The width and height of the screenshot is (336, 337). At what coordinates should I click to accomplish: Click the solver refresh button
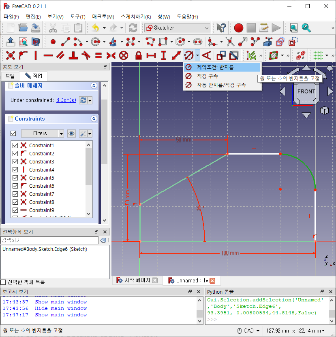pos(83,100)
